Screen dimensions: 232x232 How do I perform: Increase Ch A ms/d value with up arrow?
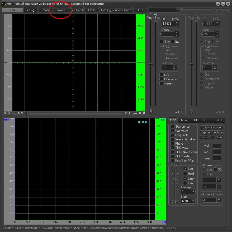177,22
